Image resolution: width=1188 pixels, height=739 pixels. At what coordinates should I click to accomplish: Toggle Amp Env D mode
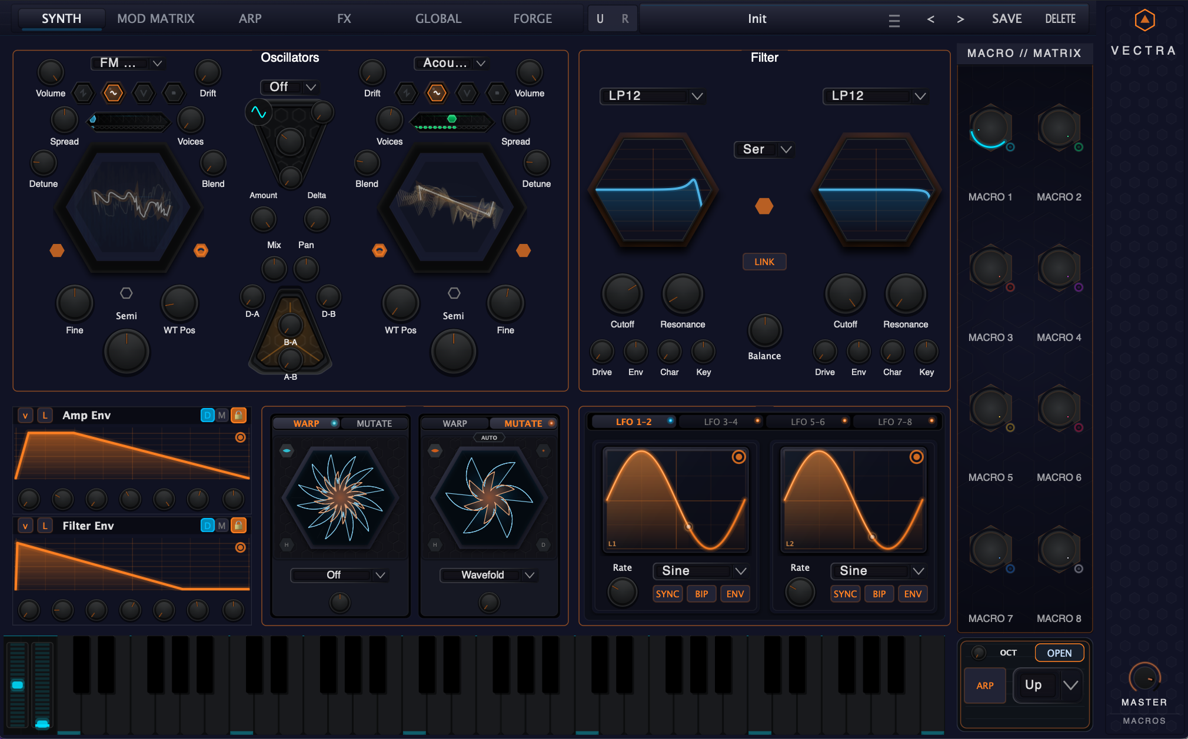pos(208,415)
